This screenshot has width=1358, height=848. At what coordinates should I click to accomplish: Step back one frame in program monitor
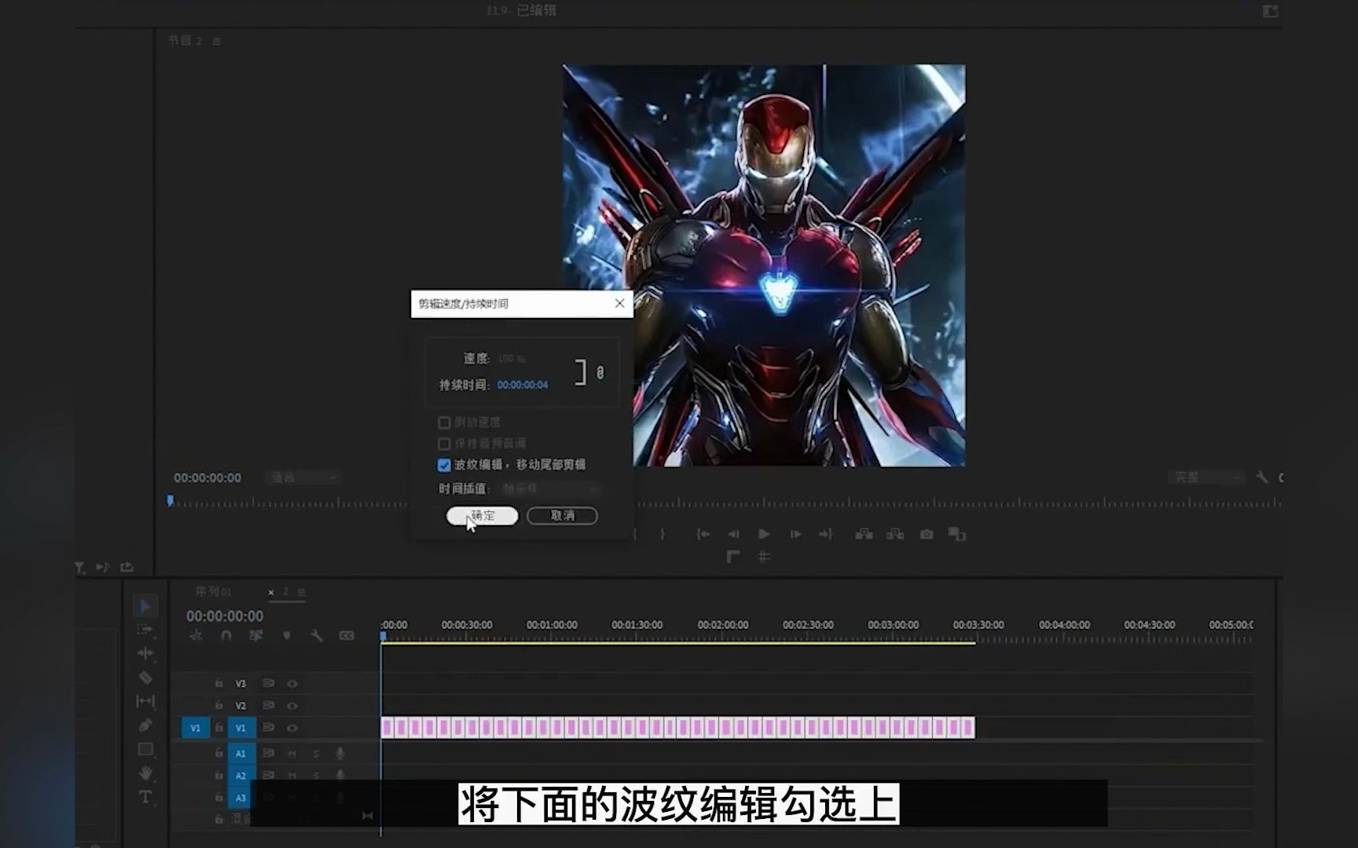[x=733, y=534]
